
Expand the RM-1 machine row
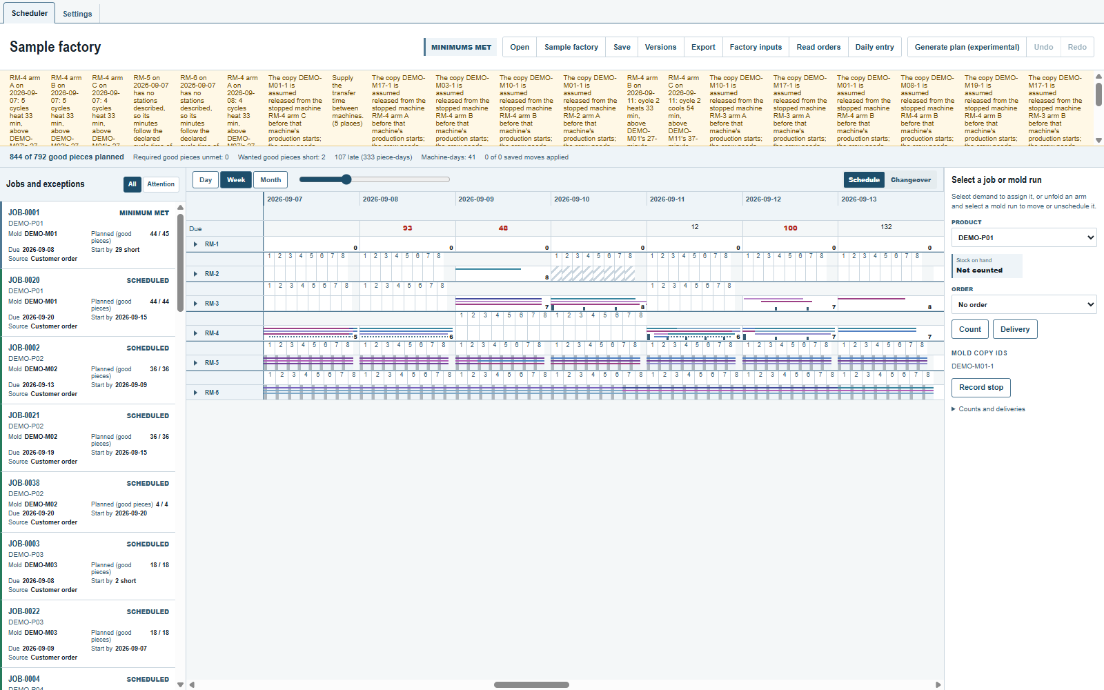[196, 244]
